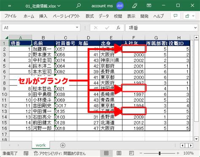Click the search magnifier icon in title bar
Screen dimensions: 200x157
[x=78, y=6]
